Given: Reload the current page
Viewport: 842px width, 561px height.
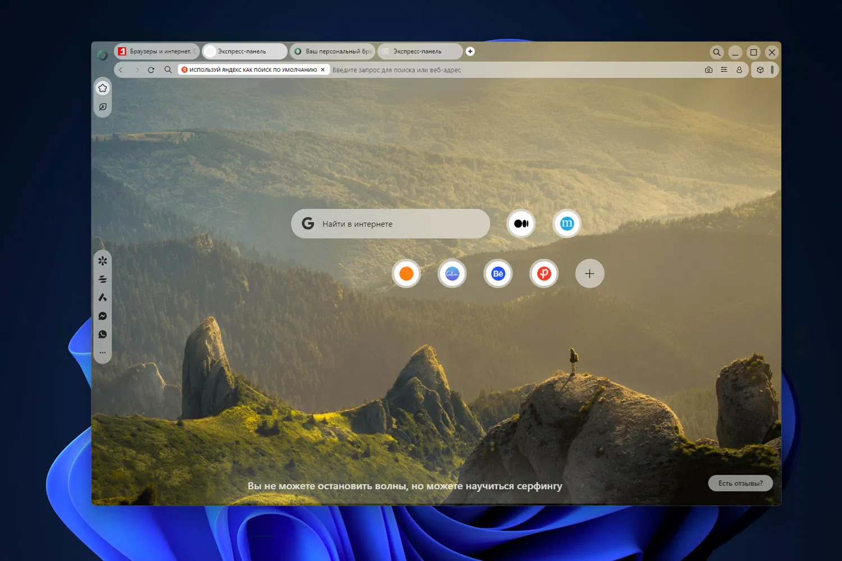Looking at the screenshot, I should click(151, 70).
